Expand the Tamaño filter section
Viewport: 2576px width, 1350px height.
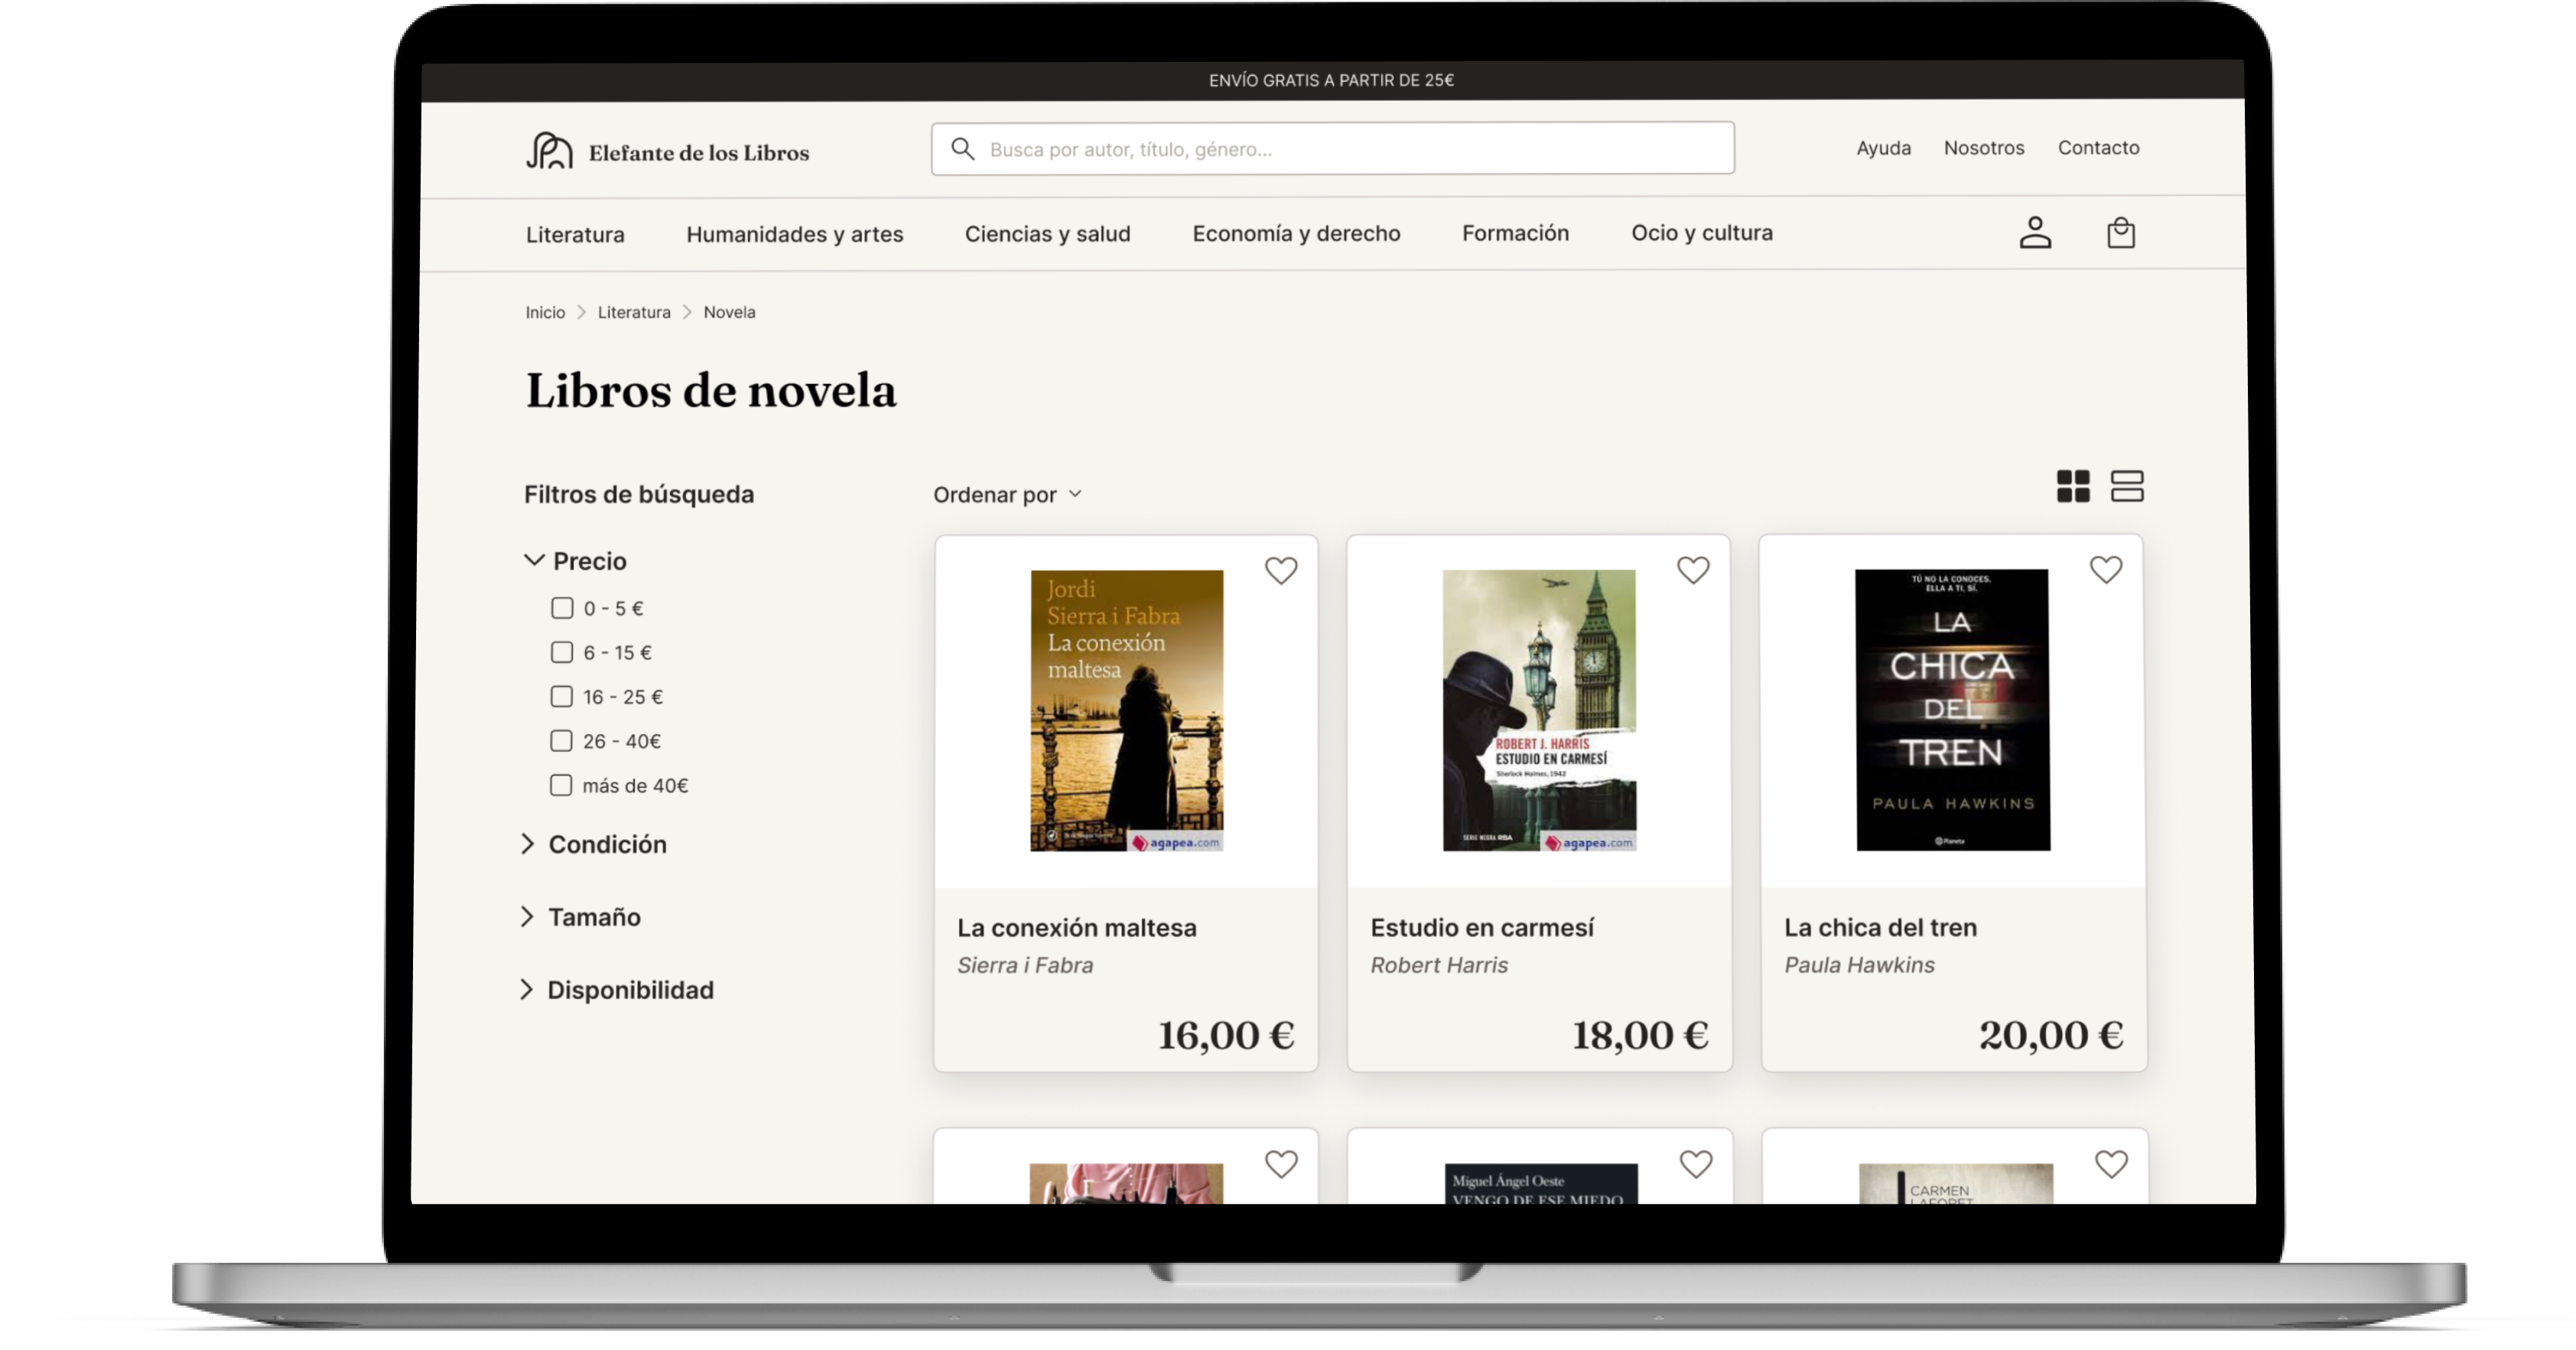pyautogui.click(x=580, y=916)
